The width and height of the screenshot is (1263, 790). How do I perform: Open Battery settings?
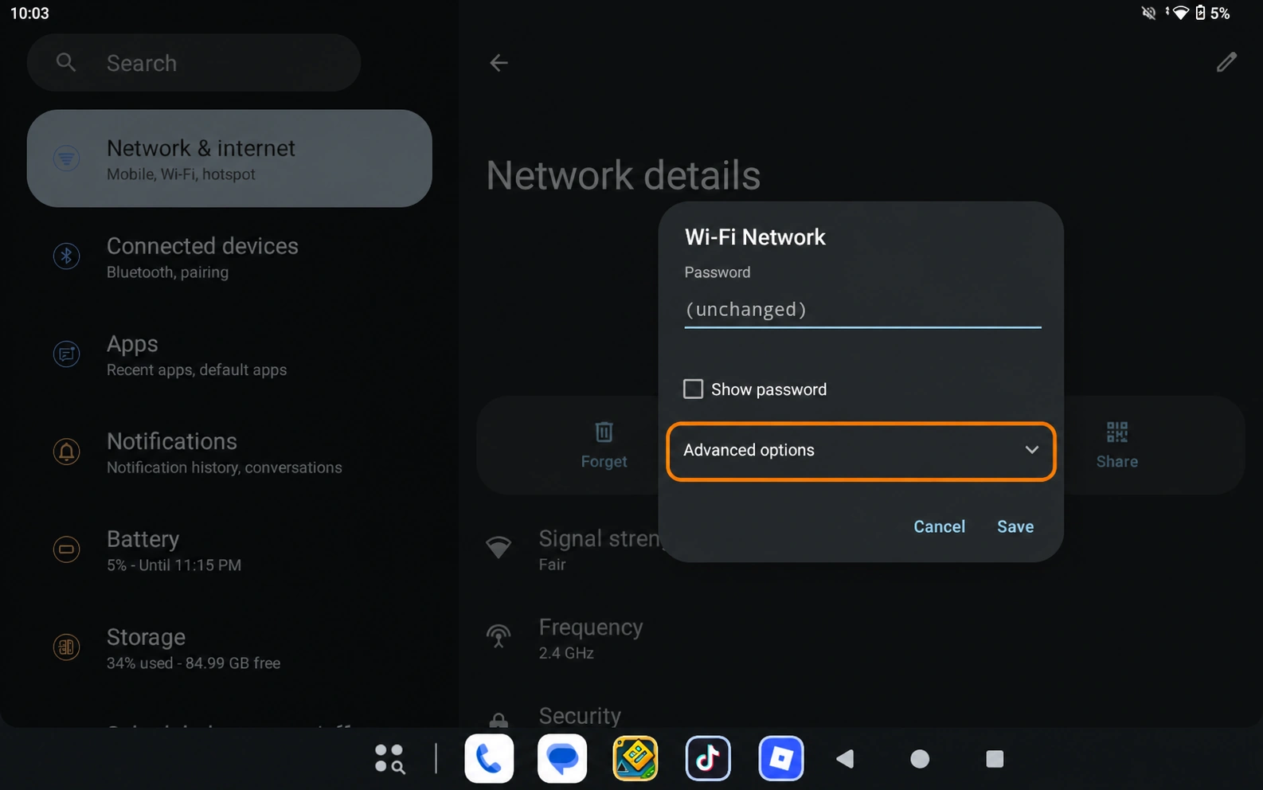tap(229, 550)
